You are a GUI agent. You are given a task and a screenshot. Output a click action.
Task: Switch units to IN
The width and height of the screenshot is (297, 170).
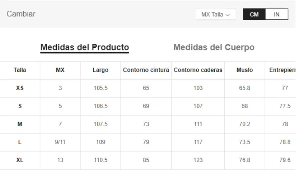(x=276, y=14)
